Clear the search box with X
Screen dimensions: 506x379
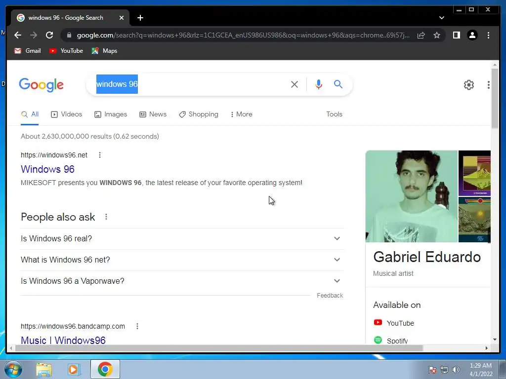click(x=295, y=84)
